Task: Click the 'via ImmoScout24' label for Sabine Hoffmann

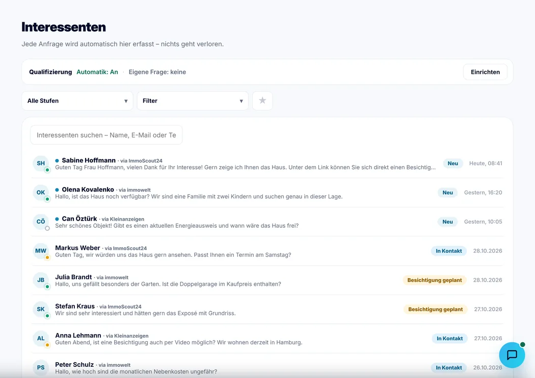Action: pos(141,160)
